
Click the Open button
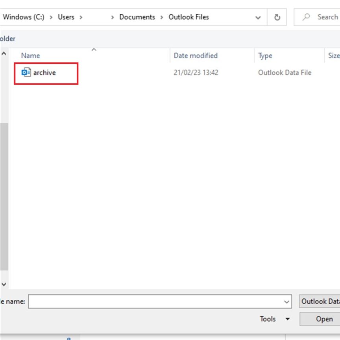pos(323,319)
